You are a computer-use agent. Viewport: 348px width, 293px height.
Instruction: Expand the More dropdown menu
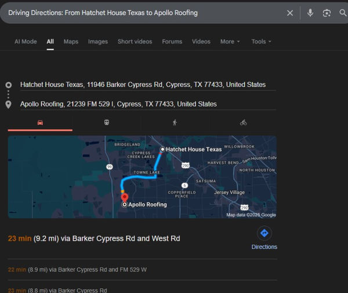coord(230,42)
